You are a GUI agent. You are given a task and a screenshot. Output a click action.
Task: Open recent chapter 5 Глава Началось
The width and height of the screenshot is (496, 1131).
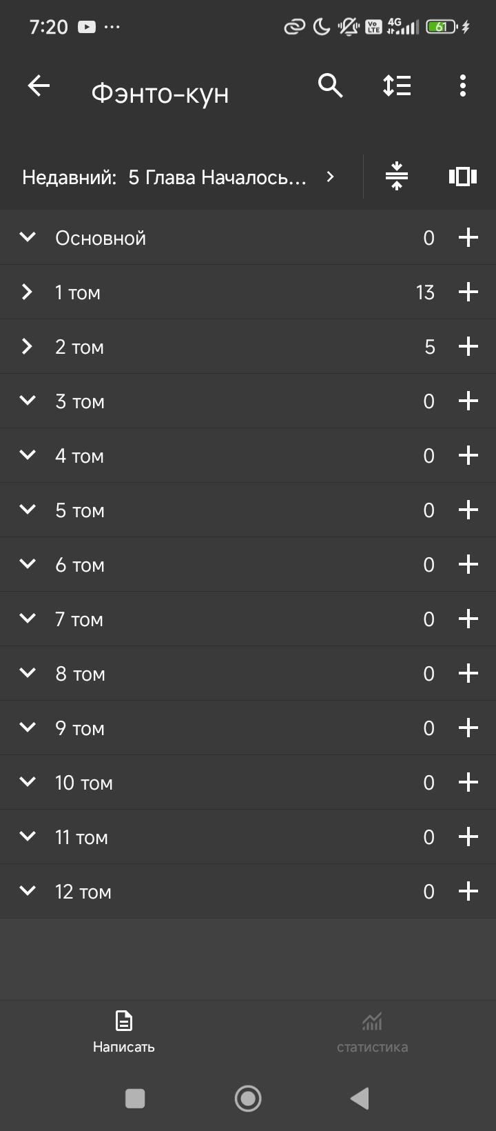217,177
